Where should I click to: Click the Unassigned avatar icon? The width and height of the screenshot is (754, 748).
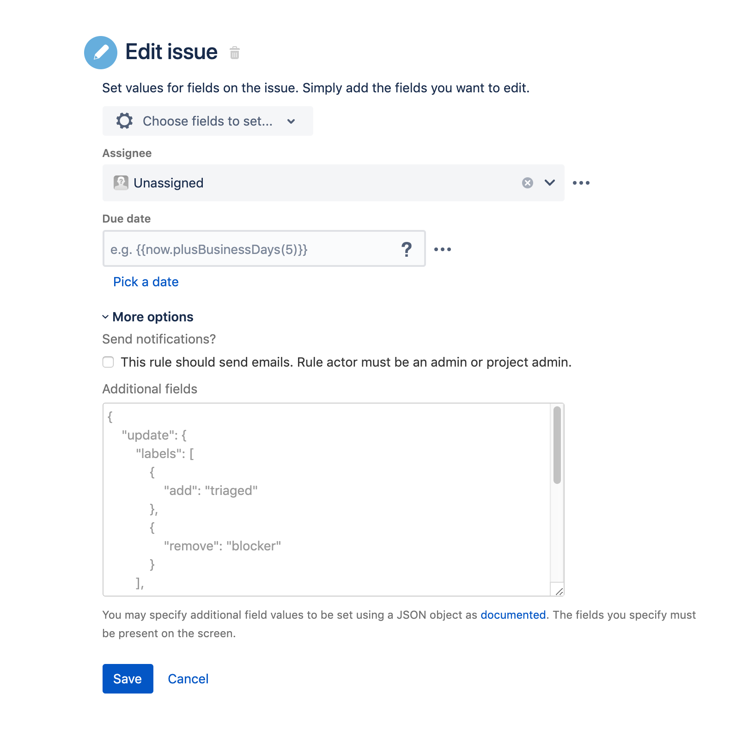[121, 183]
